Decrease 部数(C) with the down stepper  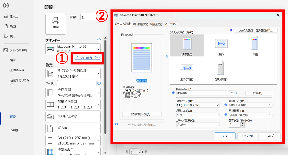pos(242,126)
